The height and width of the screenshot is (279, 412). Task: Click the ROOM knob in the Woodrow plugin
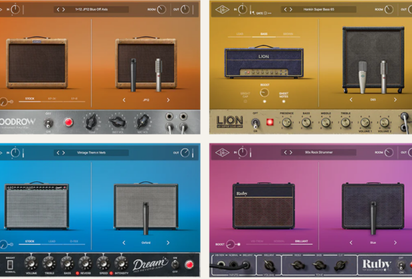161,9
